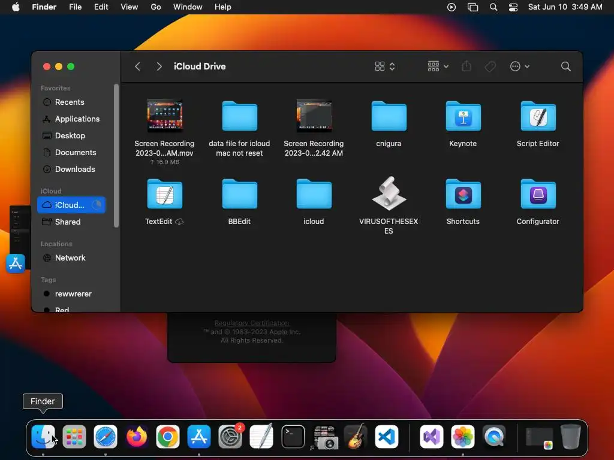Open TextEdit from the Dock

coord(261,437)
